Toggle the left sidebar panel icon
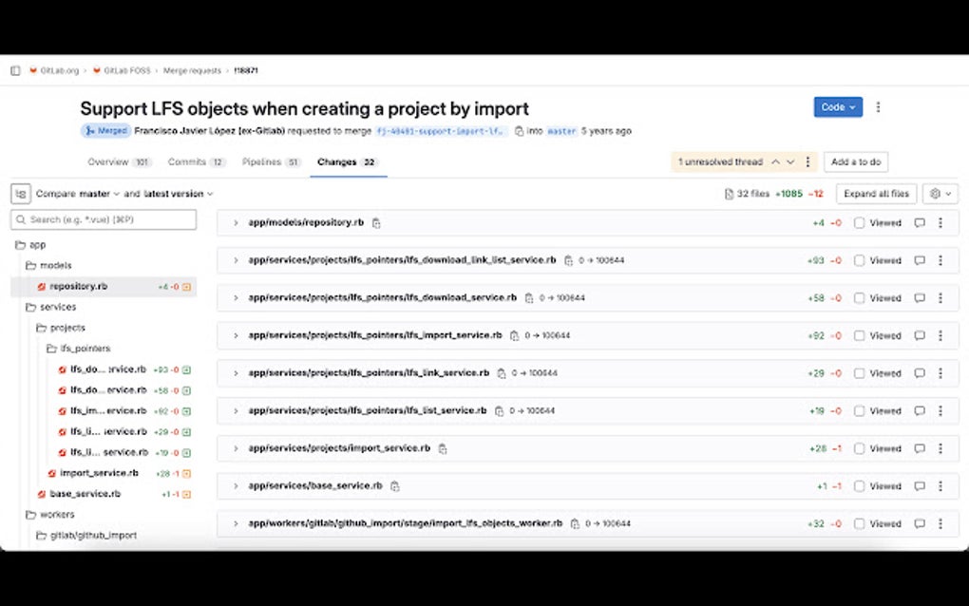The height and width of the screenshot is (606, 969). (15, 70)
